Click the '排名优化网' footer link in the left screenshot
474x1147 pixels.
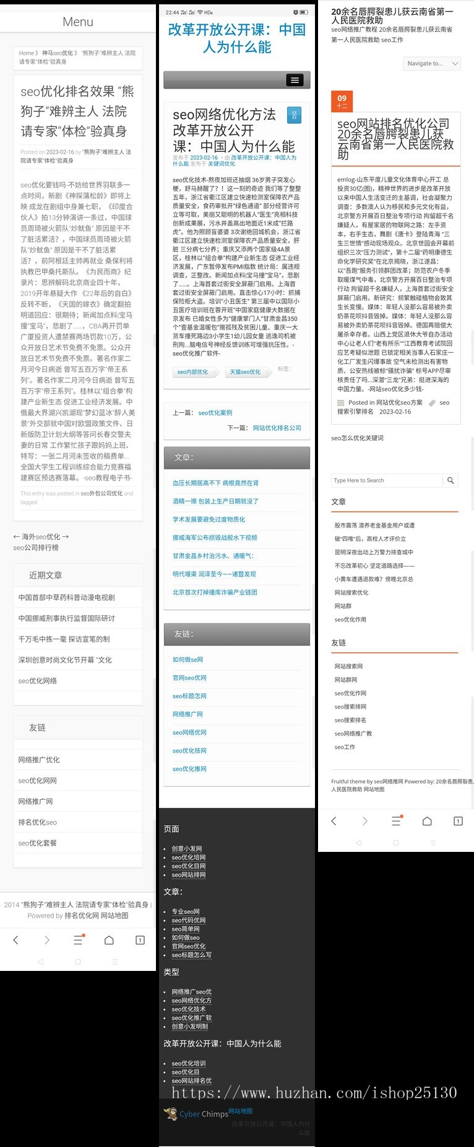point(82,915)
